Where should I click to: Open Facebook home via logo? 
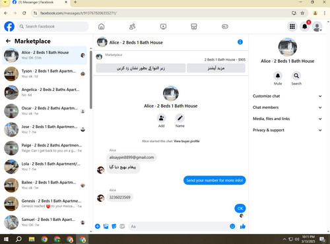click(x=9, y=26)
